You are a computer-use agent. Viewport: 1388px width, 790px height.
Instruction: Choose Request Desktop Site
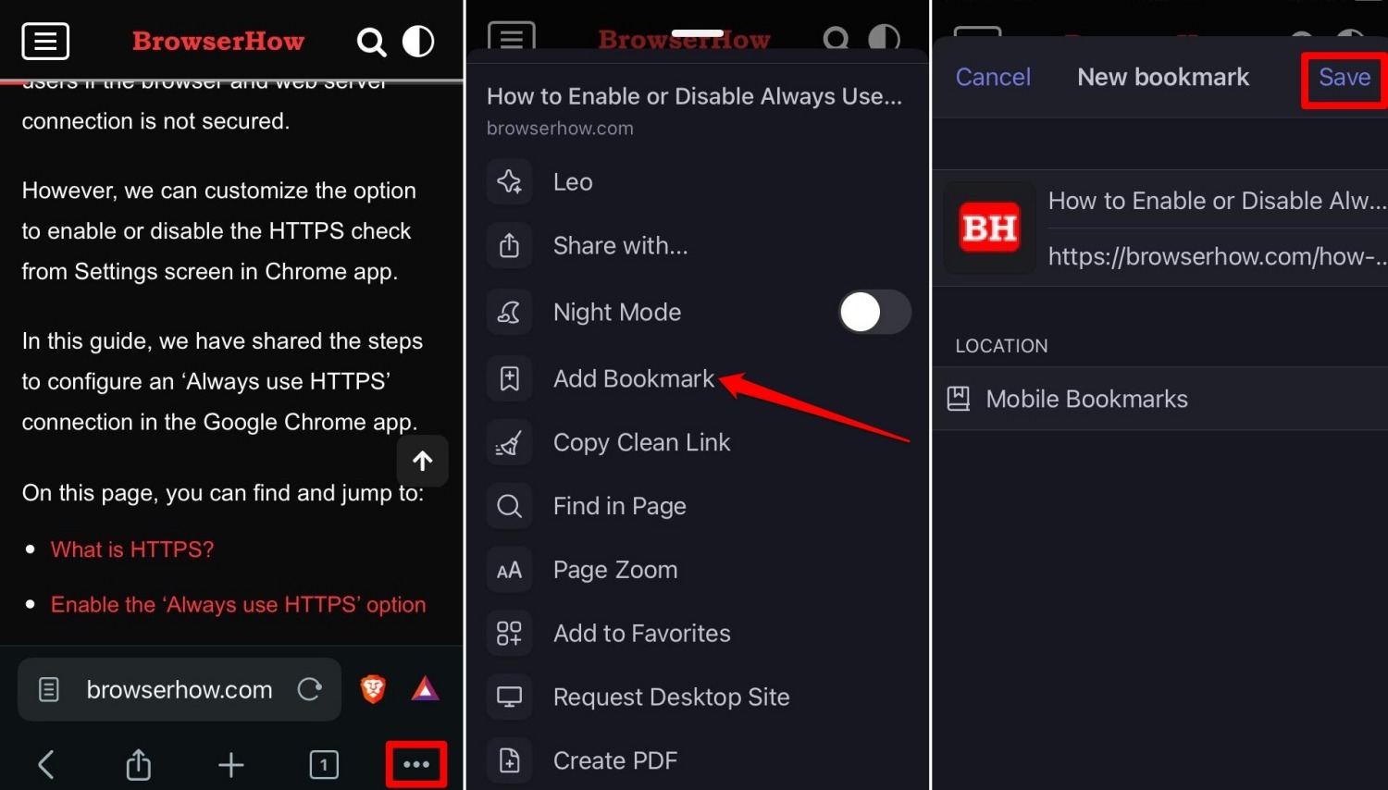pyautogui.click(x=699, y=697)
